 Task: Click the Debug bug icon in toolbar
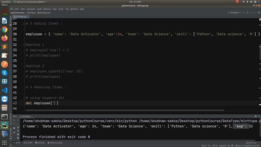[x=248, y=13]
